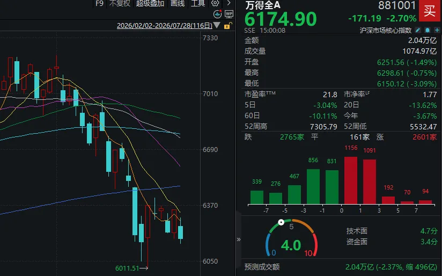The image size is (442, 276).
Task: Click the red 1156 distribution bar
Action: (x=351, y=180)
